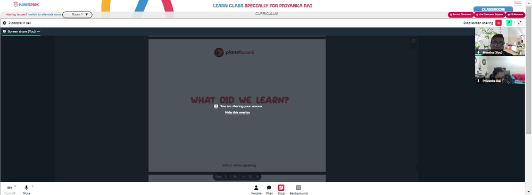This screenshot has height=195, width=532.
Task: Open the hamburger menu
Action: tap(518, 3)
